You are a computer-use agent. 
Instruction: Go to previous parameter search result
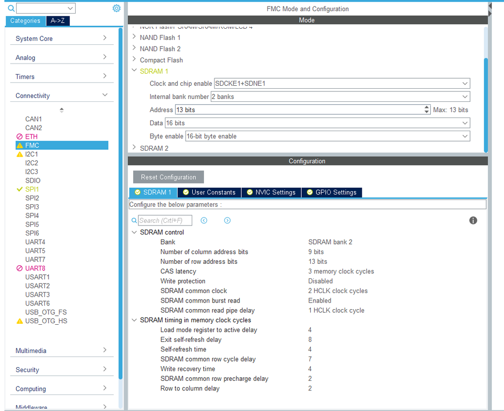tap(204, 220)
